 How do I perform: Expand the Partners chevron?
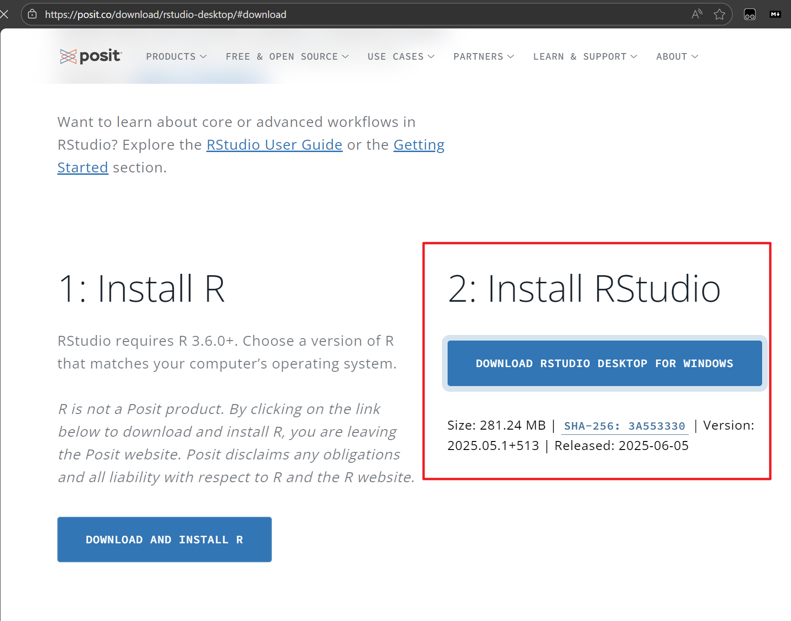coord(511,56)
